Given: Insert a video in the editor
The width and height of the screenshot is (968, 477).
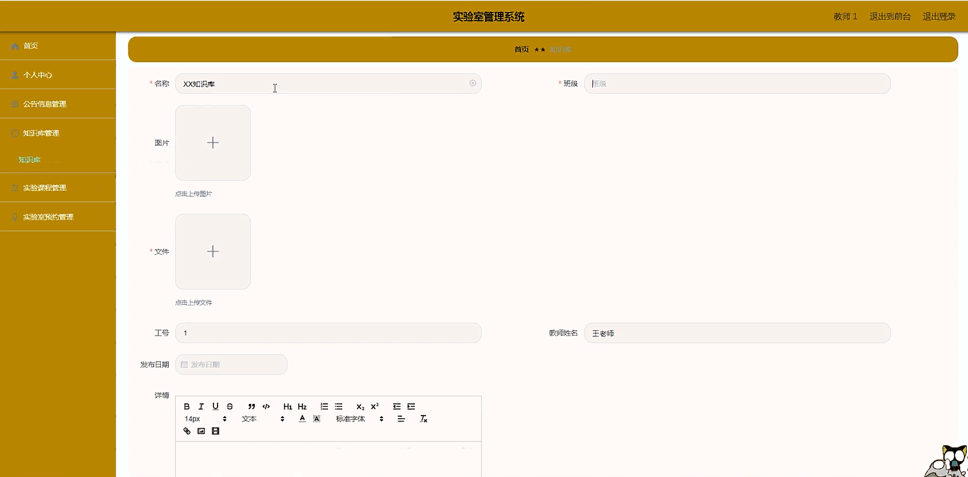Looking at the screenshot, I should click(x=215, y=431).
